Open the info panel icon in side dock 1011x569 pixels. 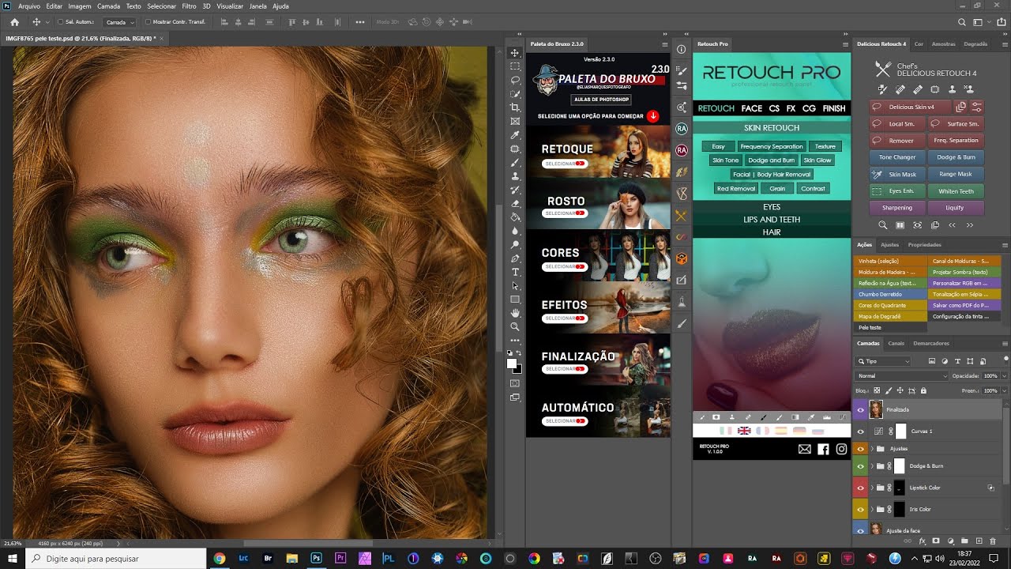[681, 49]
